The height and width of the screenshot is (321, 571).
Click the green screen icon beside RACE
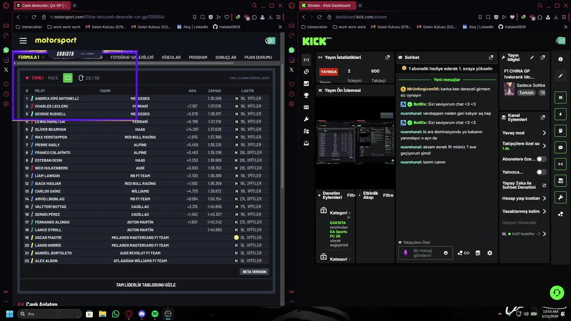[68, 78]
